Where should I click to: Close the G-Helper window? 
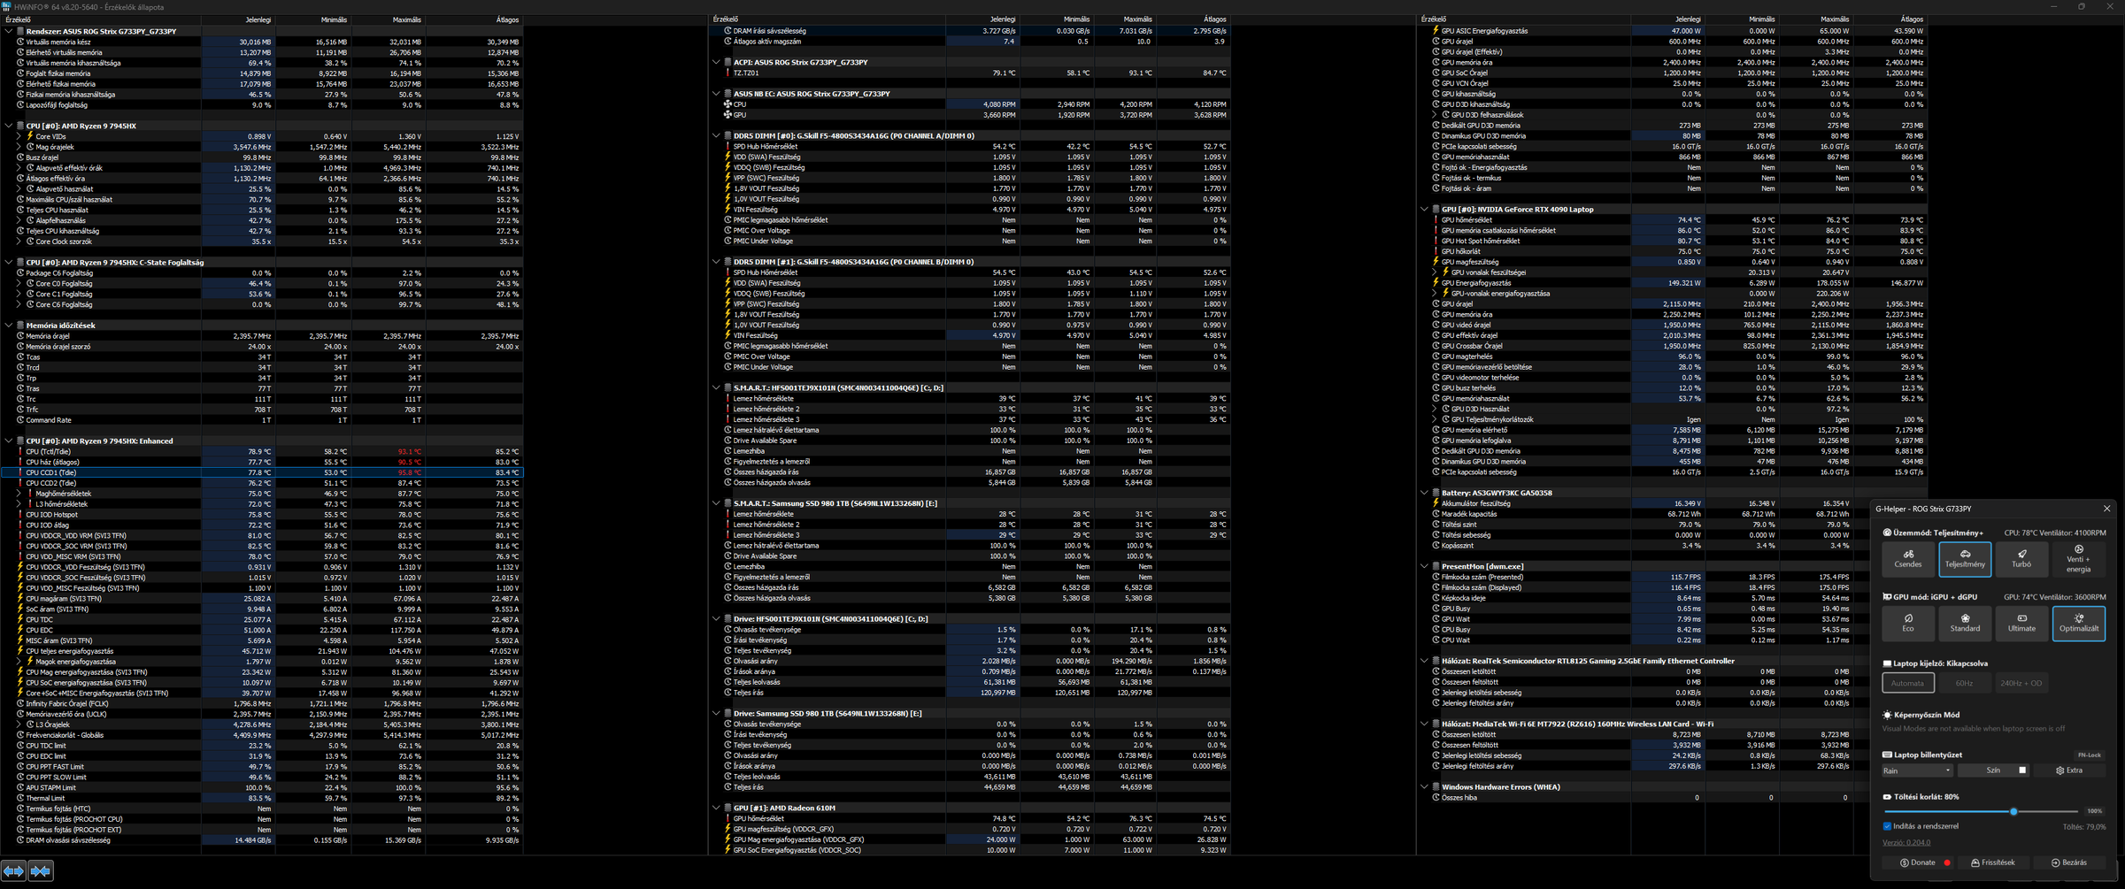coord(2106,509)
